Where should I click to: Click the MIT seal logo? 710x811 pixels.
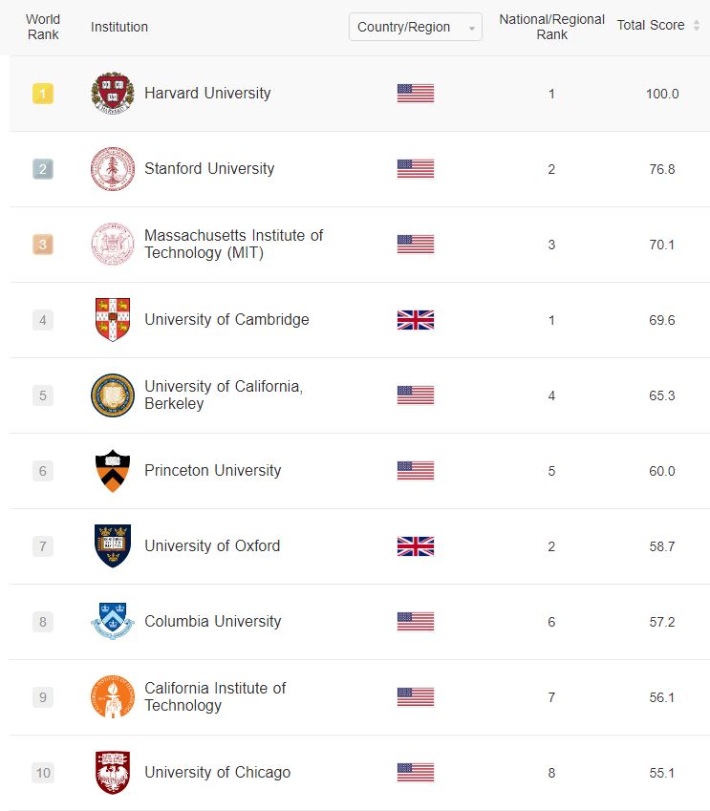tap(113, 245)
